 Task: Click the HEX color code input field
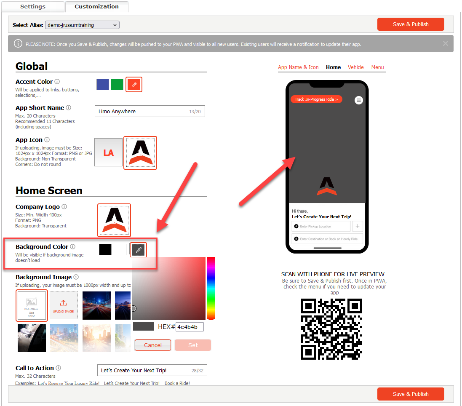click(x=190, y=327)
